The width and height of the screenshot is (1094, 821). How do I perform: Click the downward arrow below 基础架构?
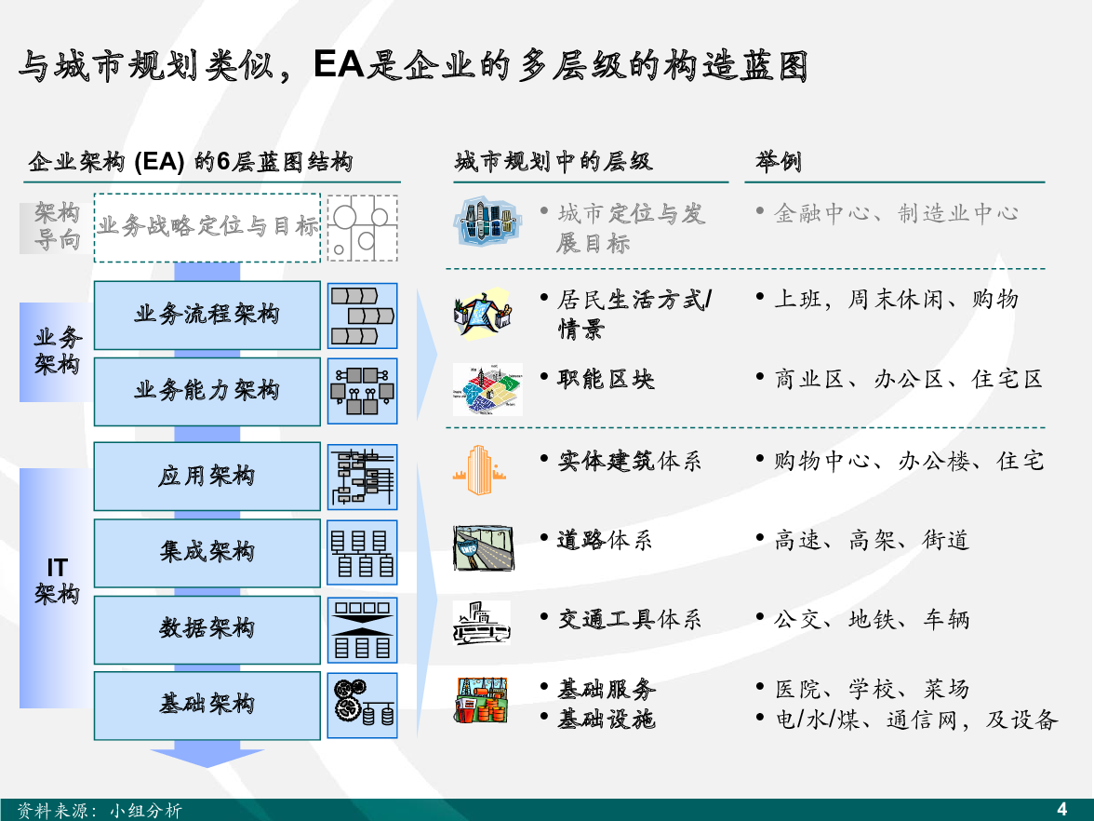coord(207,756)
